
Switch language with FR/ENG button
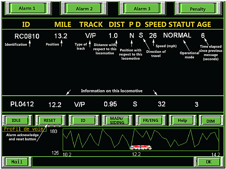(x=150, y=120)
